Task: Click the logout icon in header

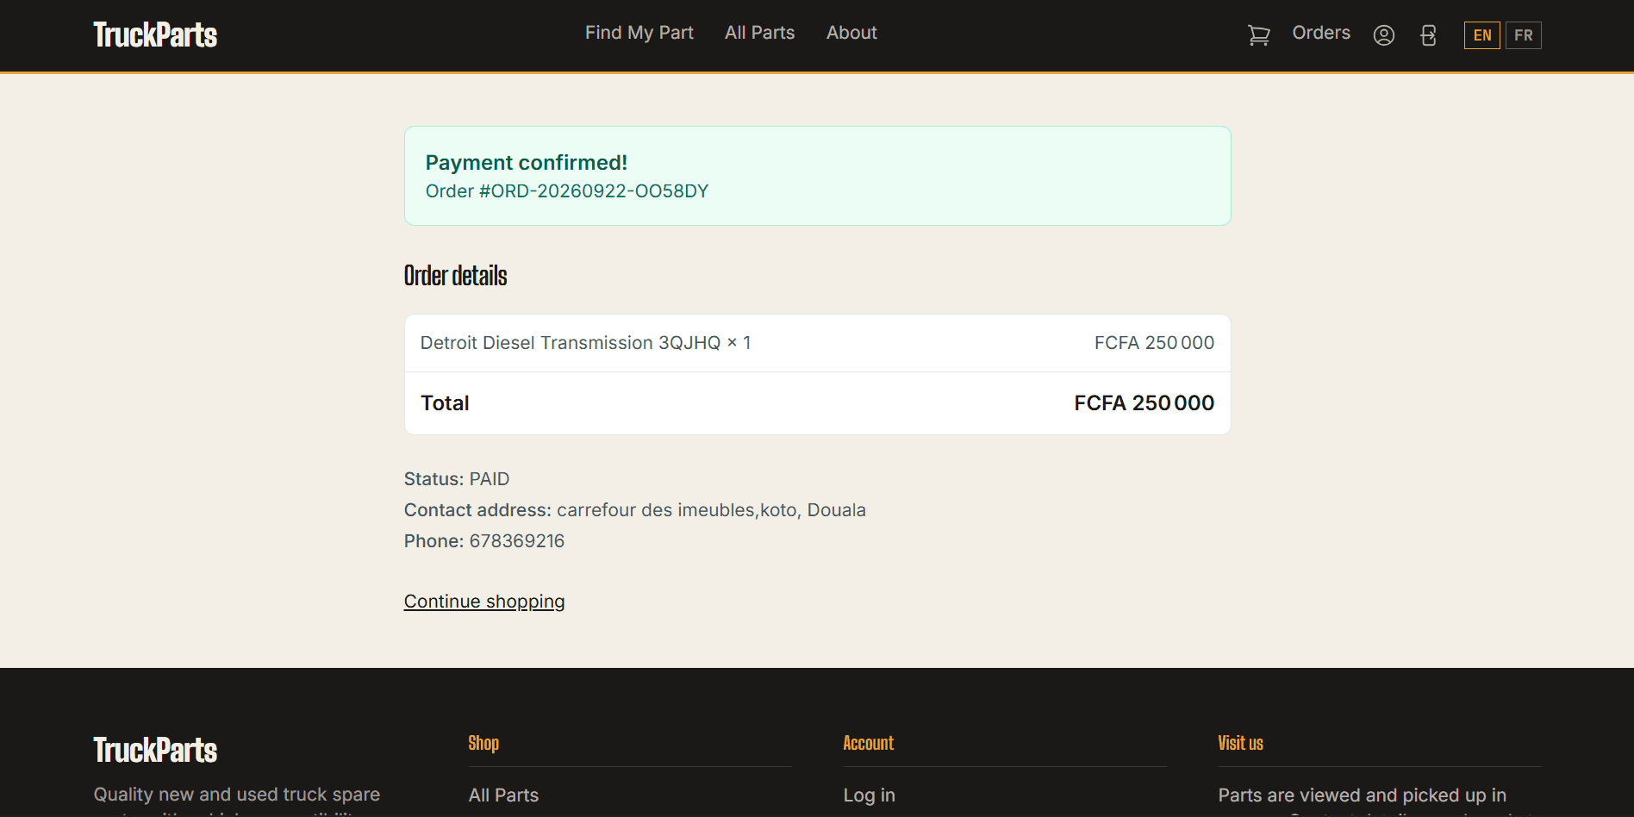Action: click(1428, 35)
